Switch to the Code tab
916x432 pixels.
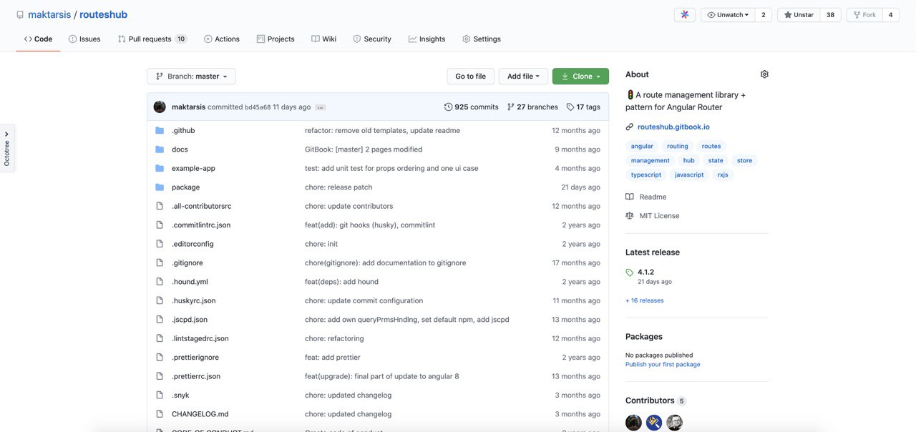pos(38,39)
